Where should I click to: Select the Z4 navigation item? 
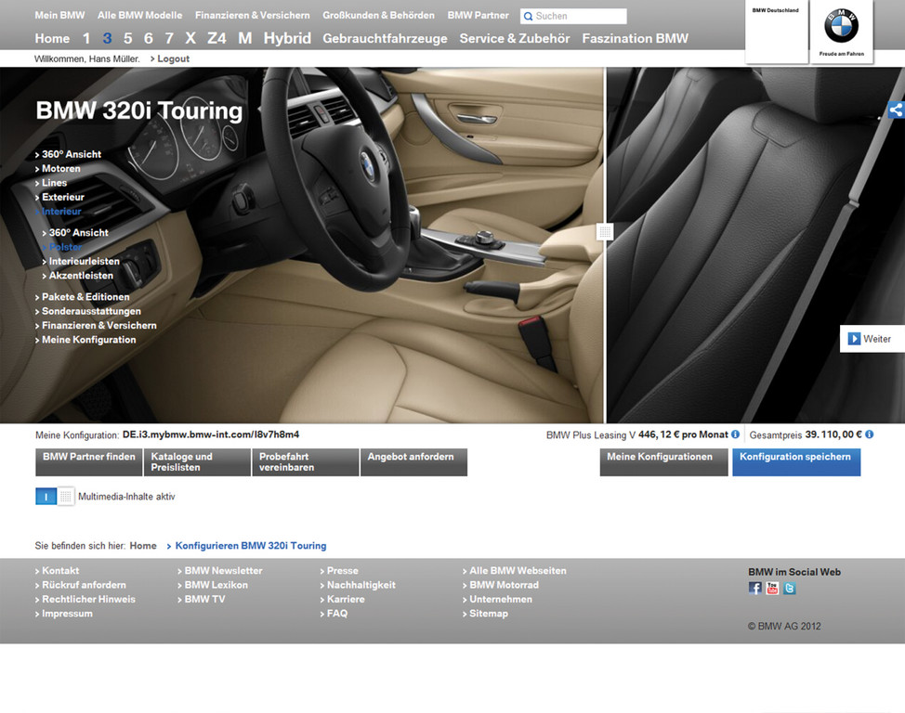click(216, 39)
